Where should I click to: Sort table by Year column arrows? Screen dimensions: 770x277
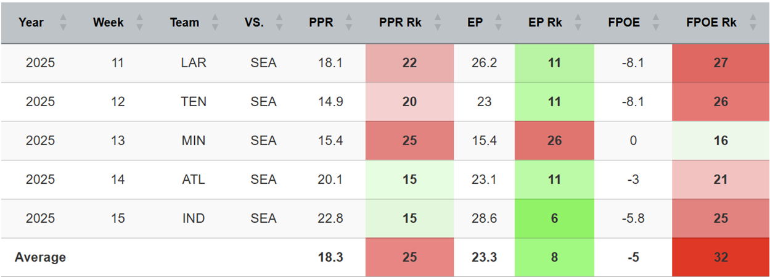pyautogui.click(x=63, y=23)
